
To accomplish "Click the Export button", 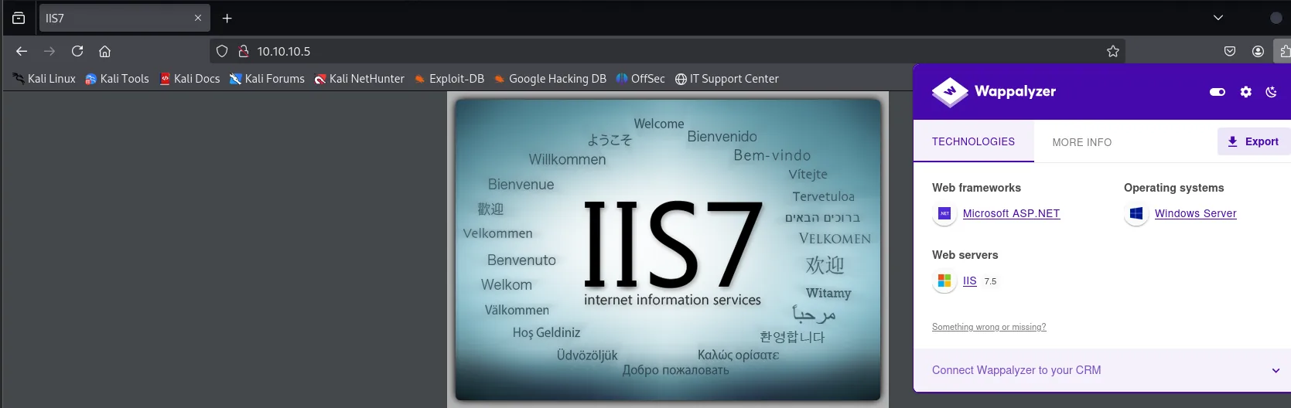I will point(1253,141).
